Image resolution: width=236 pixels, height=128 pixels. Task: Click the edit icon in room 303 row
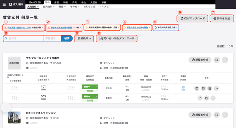coord(200,98)
